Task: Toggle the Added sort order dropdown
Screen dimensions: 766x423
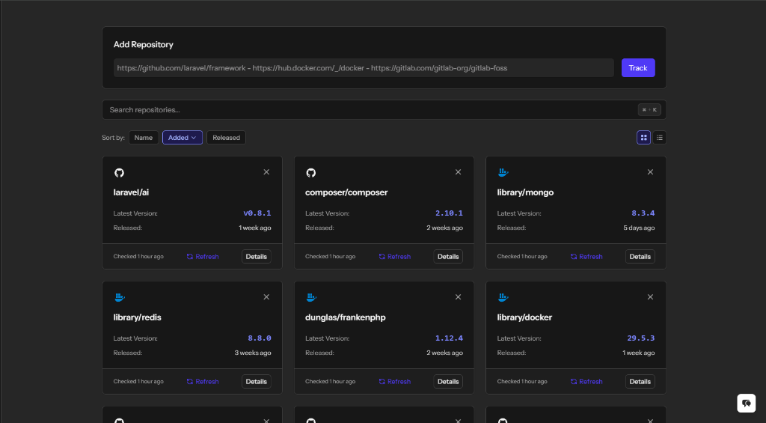Action: (183, 138)
